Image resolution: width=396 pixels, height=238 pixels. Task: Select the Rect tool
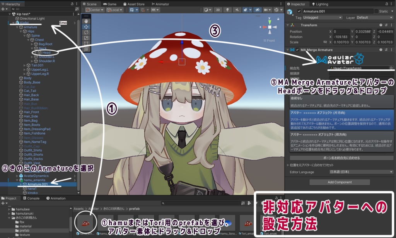click(86, 43)
